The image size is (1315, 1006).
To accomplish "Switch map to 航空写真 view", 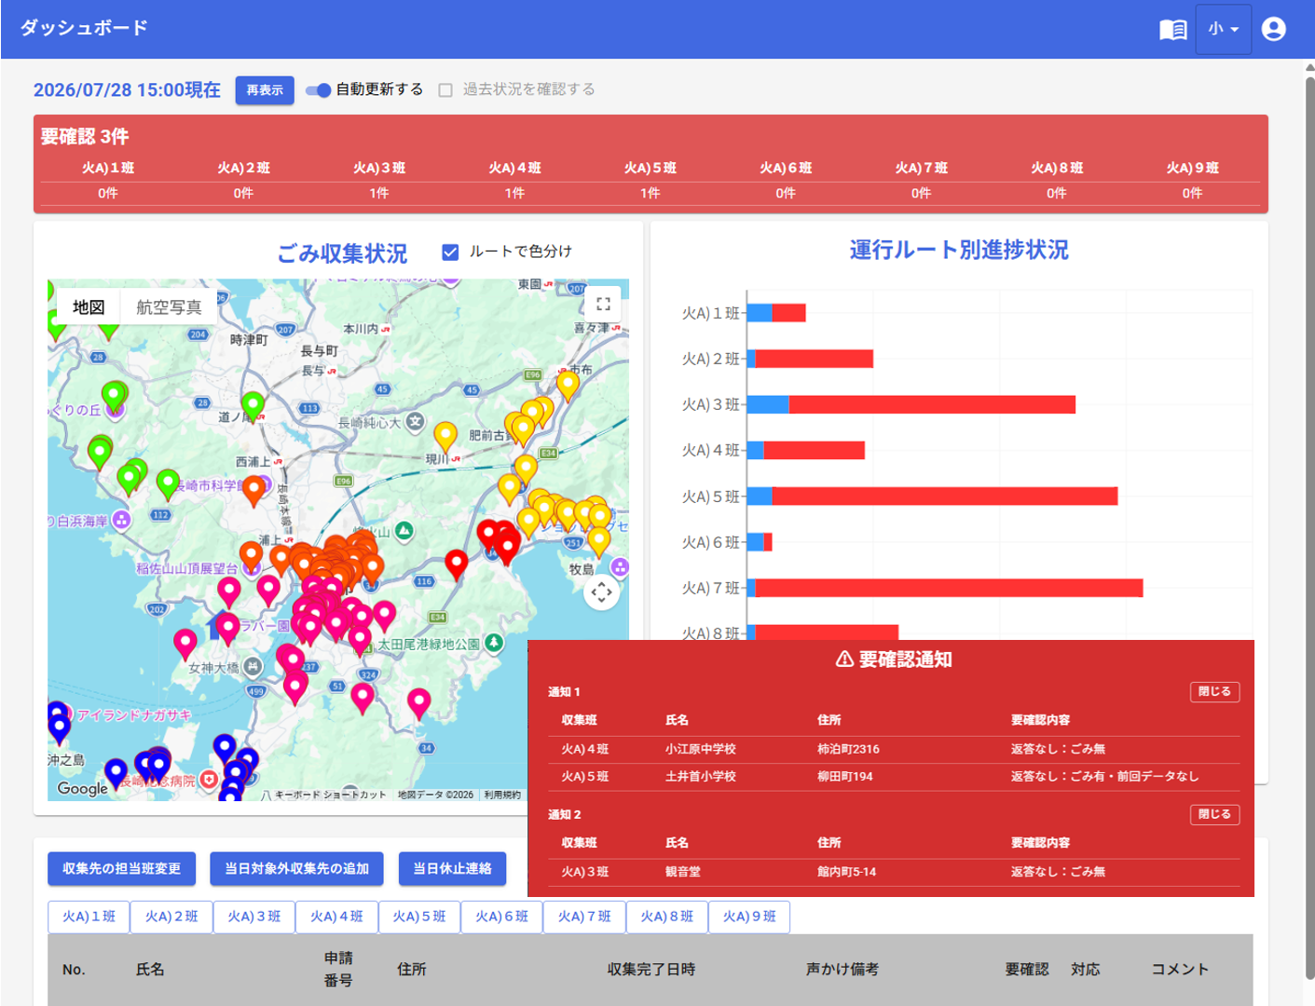I will pos(169,306).
